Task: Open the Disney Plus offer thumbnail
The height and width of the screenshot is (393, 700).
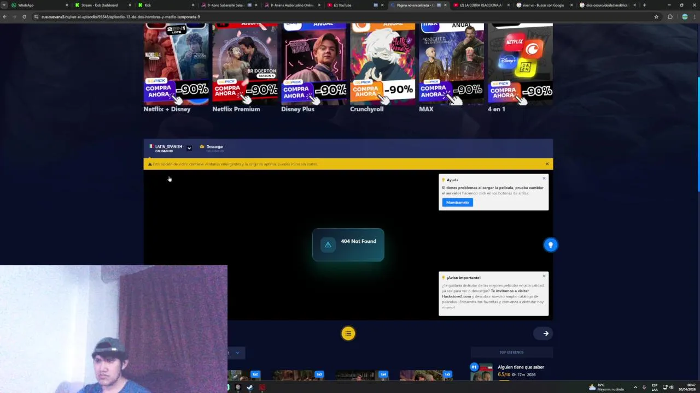Action: 313,64
